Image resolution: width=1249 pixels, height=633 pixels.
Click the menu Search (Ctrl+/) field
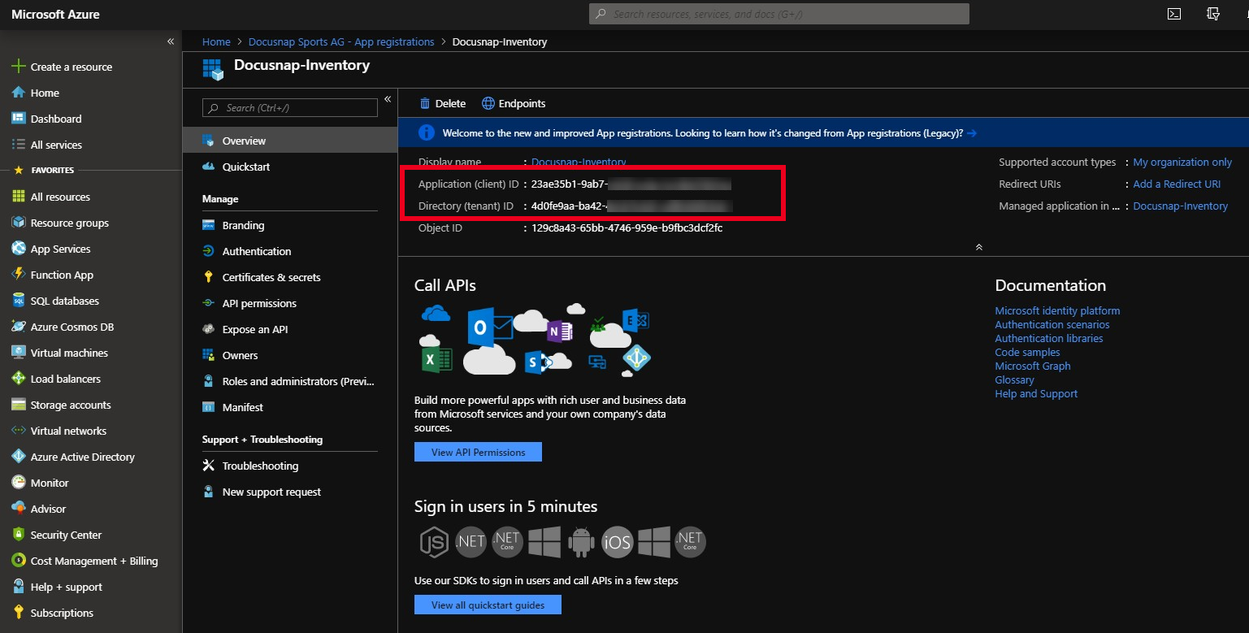[x=290, y=107]
